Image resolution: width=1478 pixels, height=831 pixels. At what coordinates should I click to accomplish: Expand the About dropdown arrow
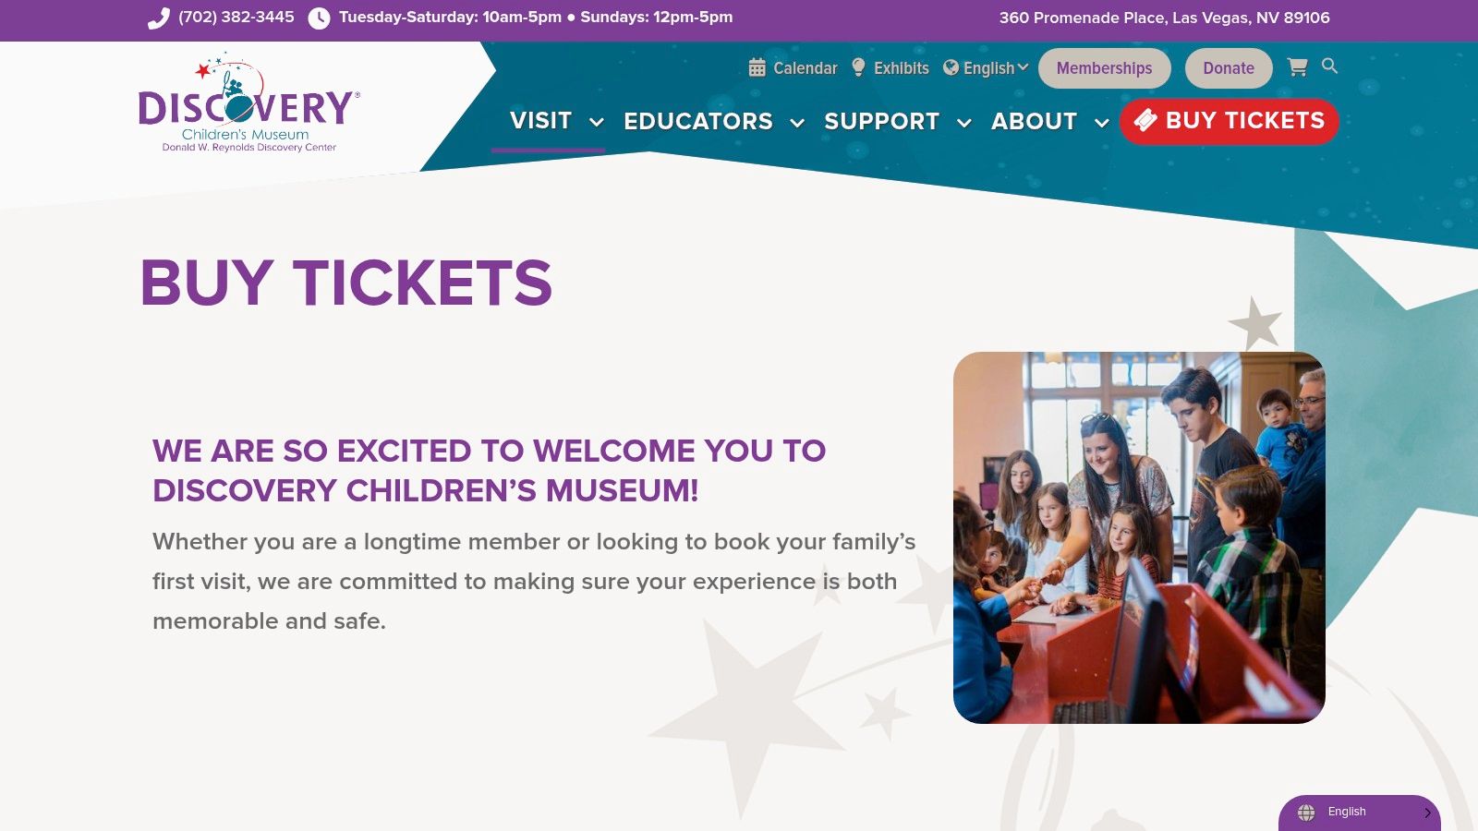1101,122
